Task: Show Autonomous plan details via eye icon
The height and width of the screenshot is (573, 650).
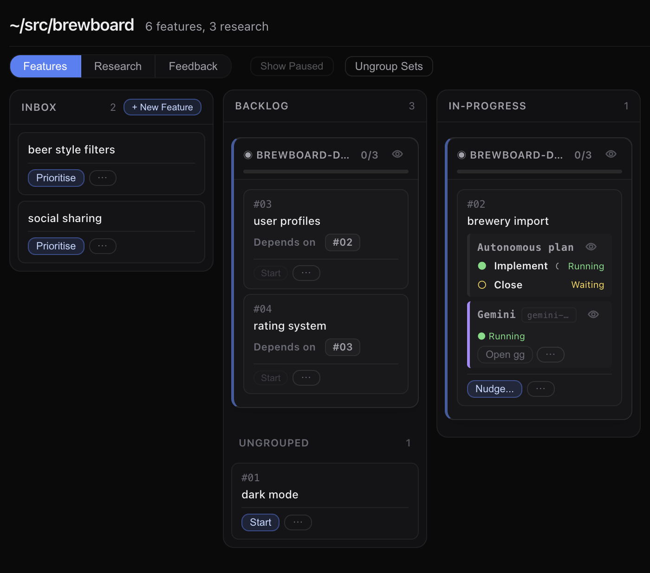Action: (591, 247)
